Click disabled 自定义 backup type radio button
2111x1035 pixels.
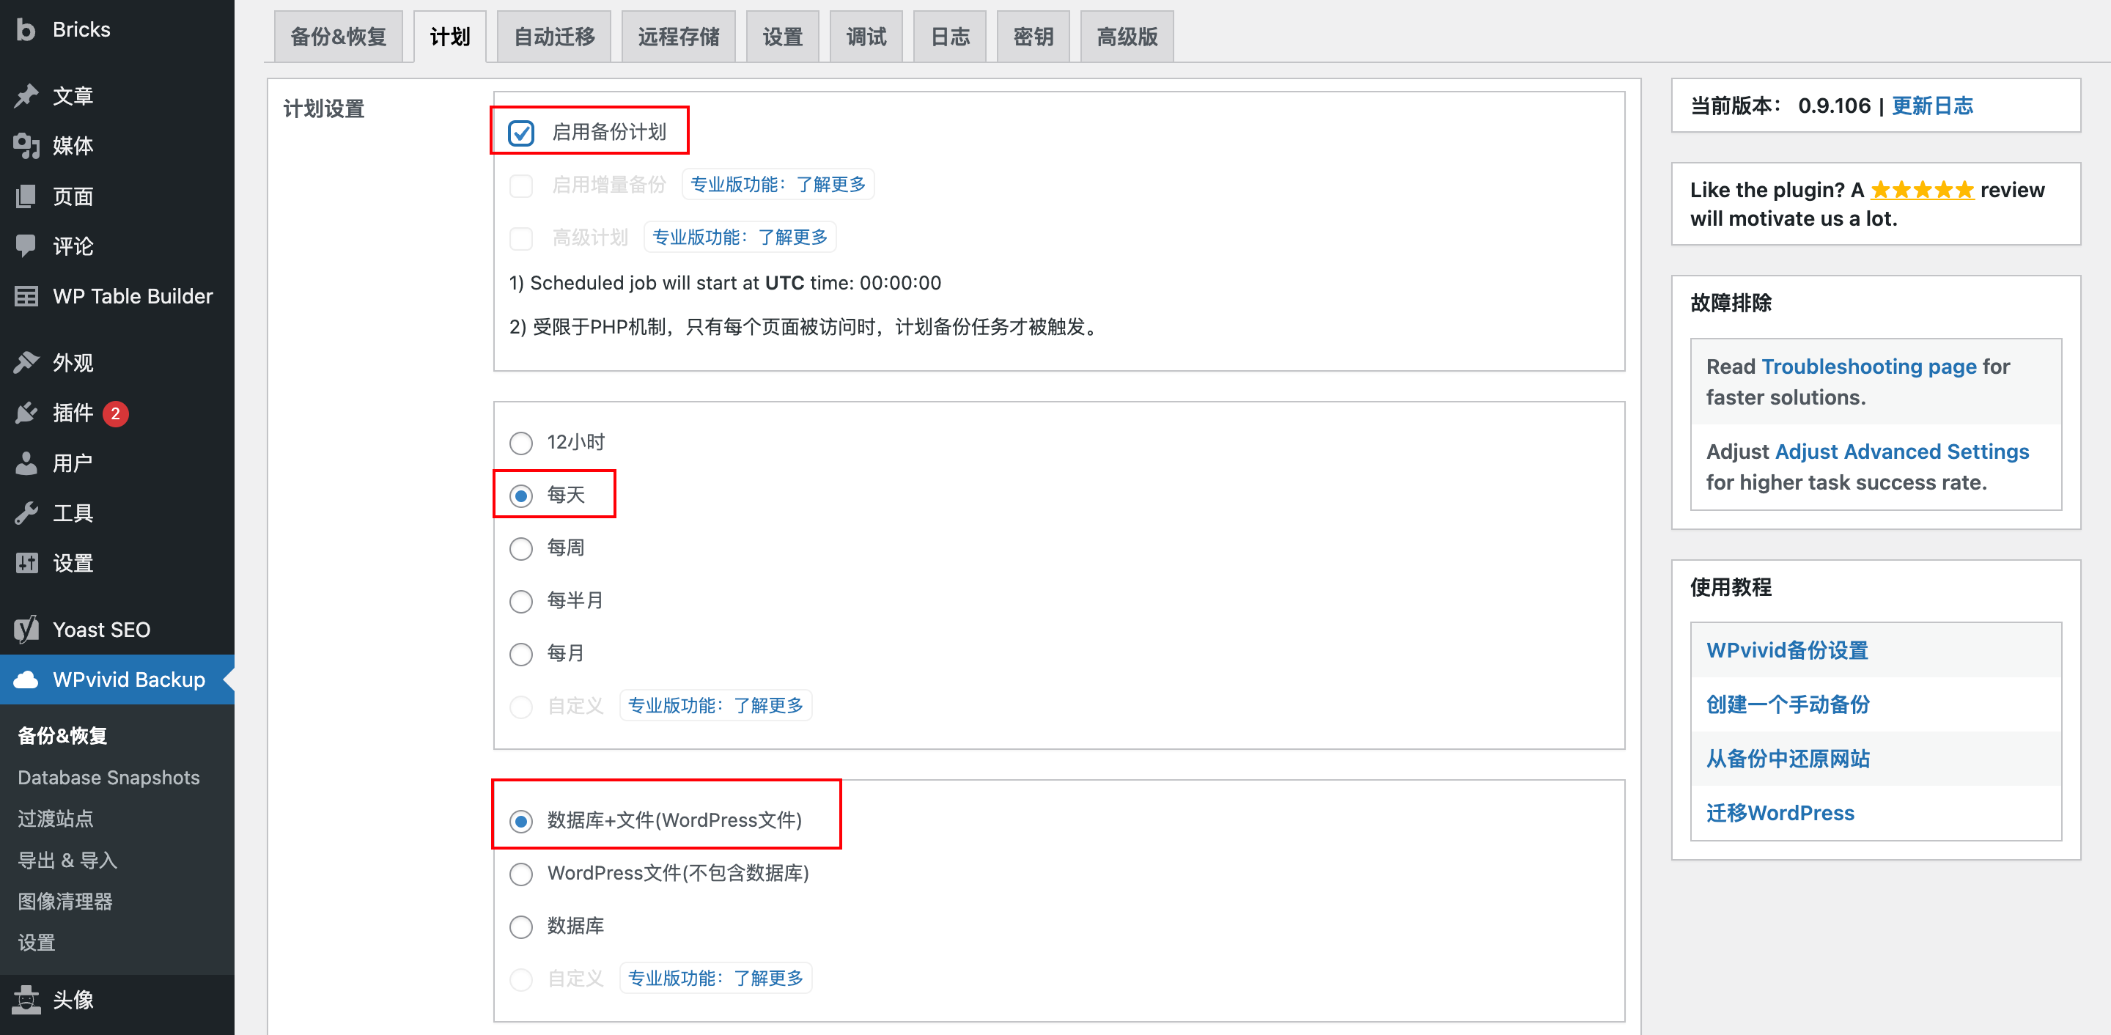click(521, 979)
